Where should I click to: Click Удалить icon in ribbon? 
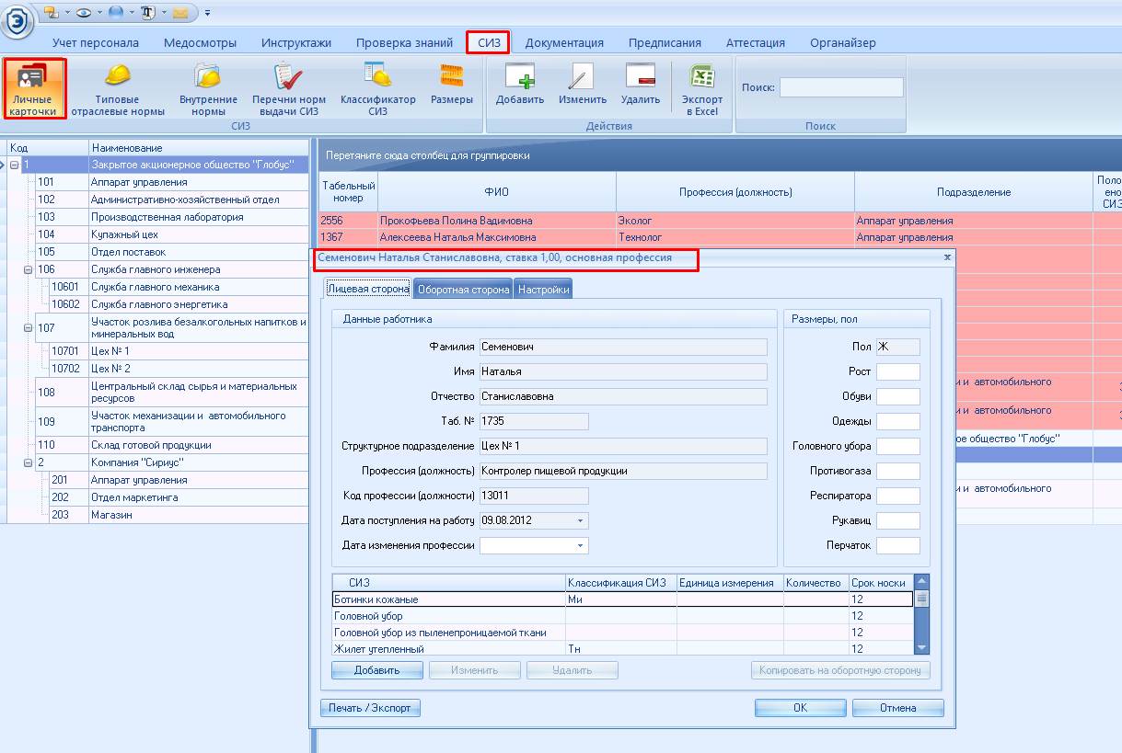tap(640, 85)
